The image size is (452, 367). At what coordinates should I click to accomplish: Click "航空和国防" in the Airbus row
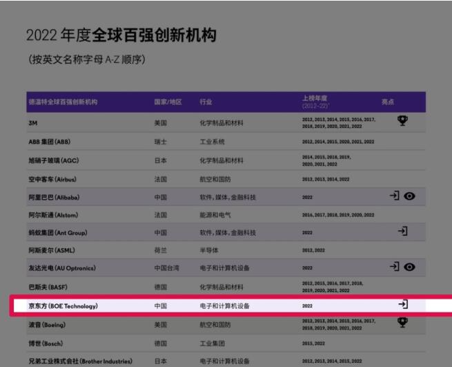click(215, 179)
